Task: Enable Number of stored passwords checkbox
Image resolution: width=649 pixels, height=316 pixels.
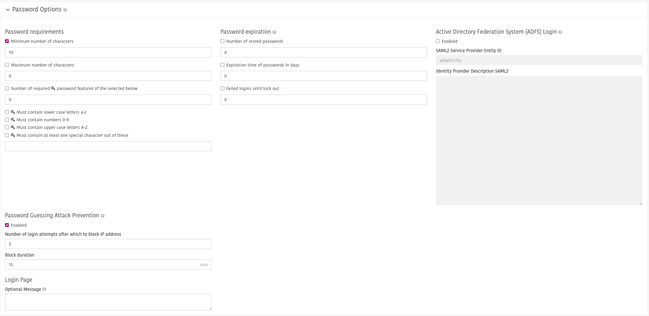Action: [223, 41]
